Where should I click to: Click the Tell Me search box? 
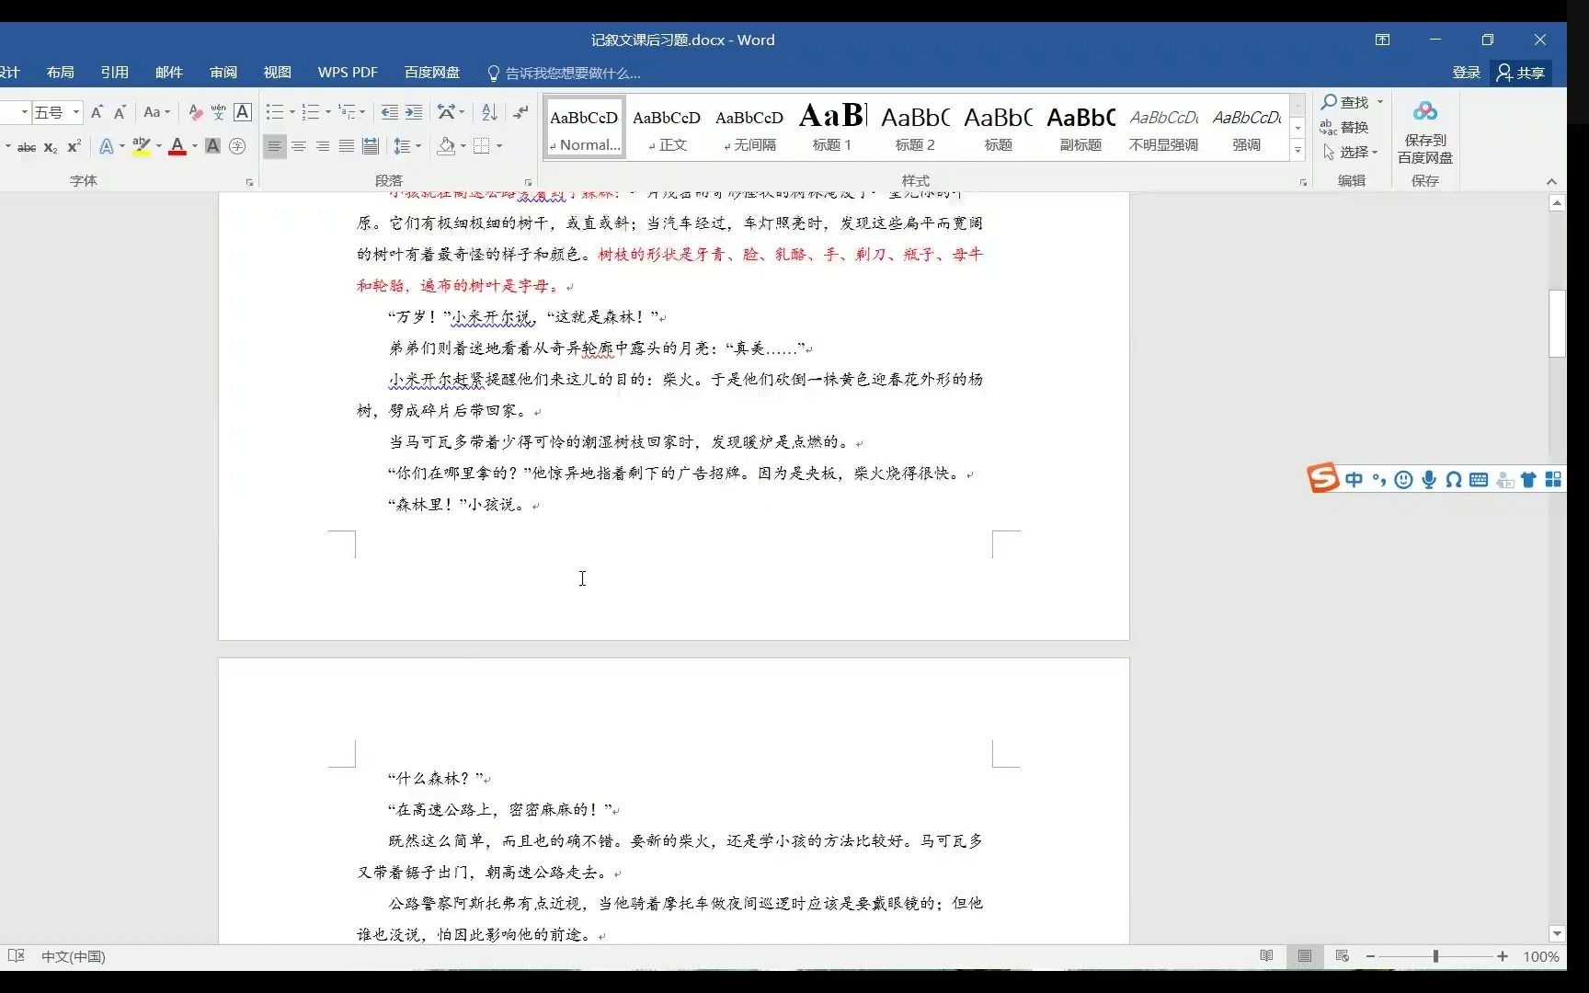563,74
